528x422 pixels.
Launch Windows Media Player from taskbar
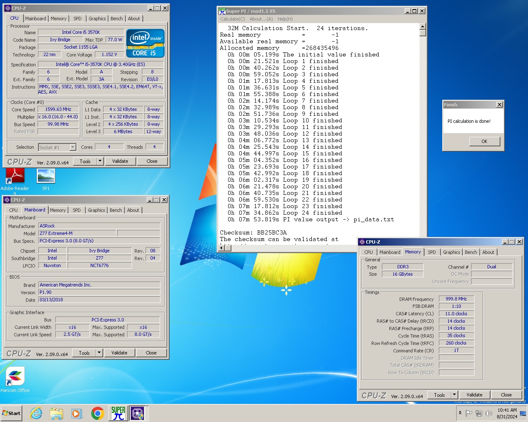coord(77,413)
